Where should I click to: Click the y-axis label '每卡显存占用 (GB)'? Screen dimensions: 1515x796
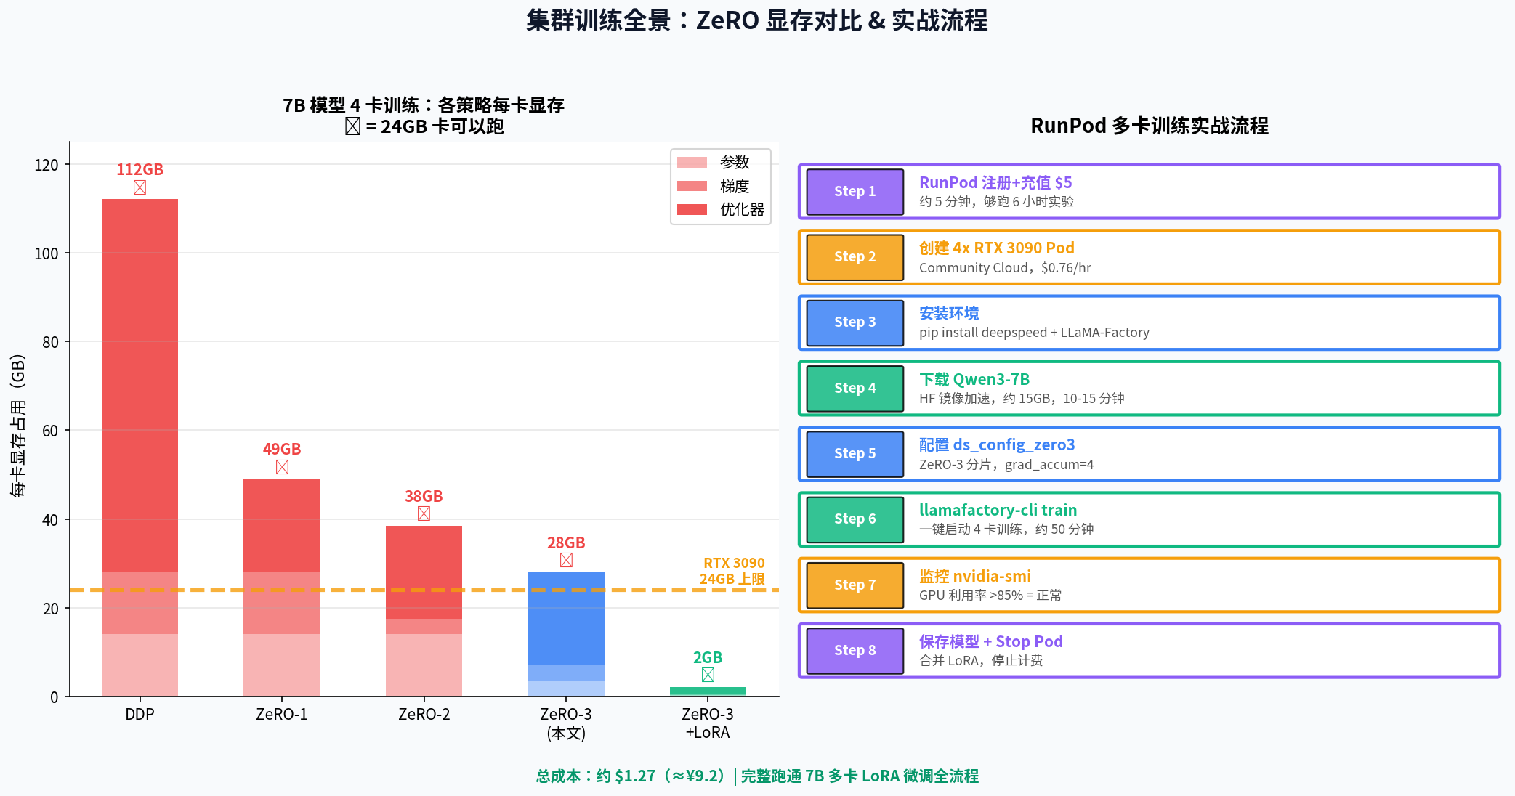[18, 426]
